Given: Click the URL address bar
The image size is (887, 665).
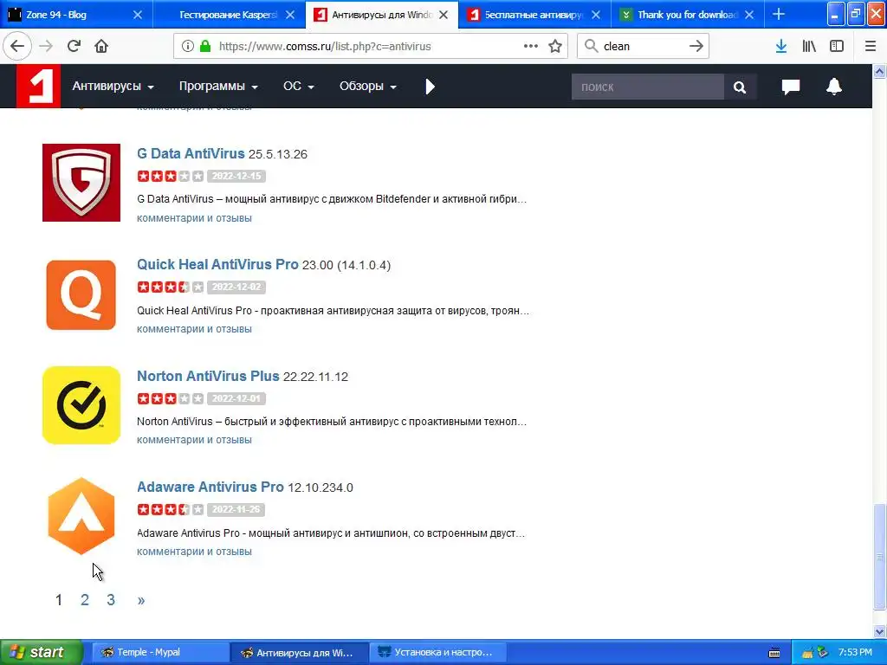Looking at the screenshot, I should (x=371, y=47).
